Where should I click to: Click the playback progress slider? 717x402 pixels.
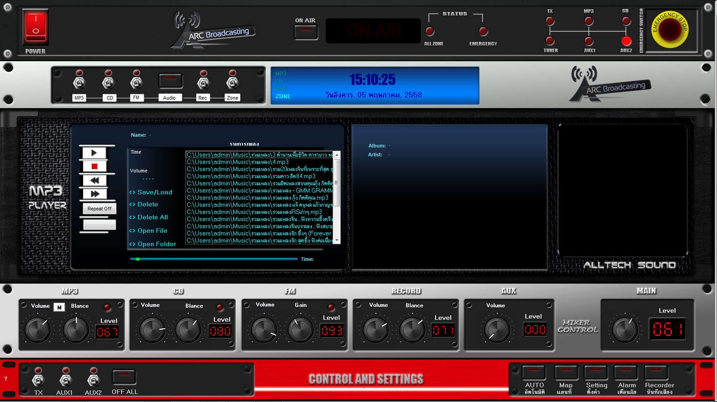(x=214, y=259)
